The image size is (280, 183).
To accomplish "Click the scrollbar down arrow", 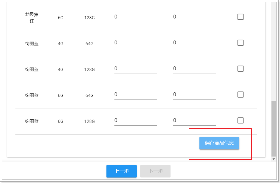I will click(x=274, y=159).
